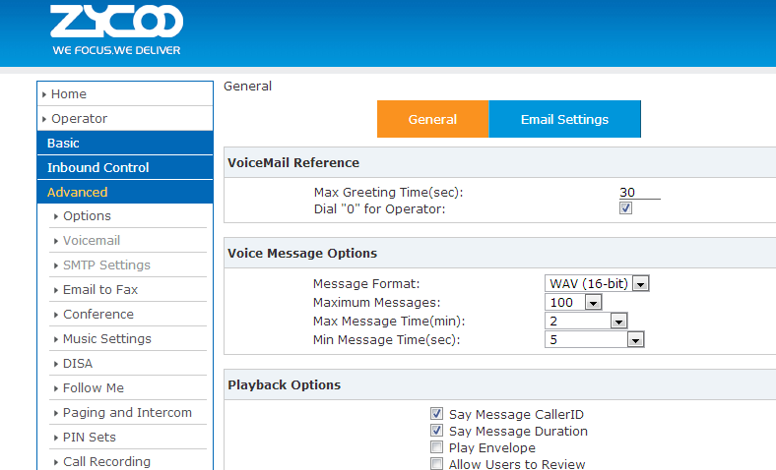
Task: Expand the Inbound Control section
Action: point(98,168)
